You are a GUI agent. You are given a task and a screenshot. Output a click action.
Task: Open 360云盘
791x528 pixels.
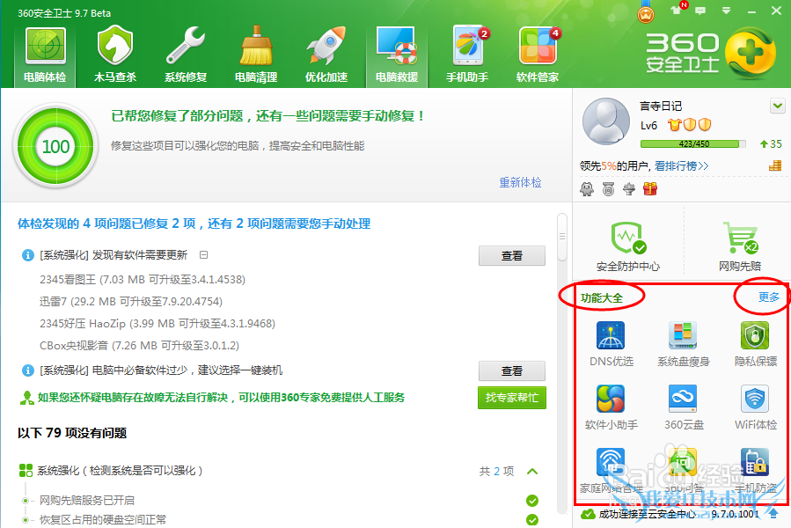[683, 407]
